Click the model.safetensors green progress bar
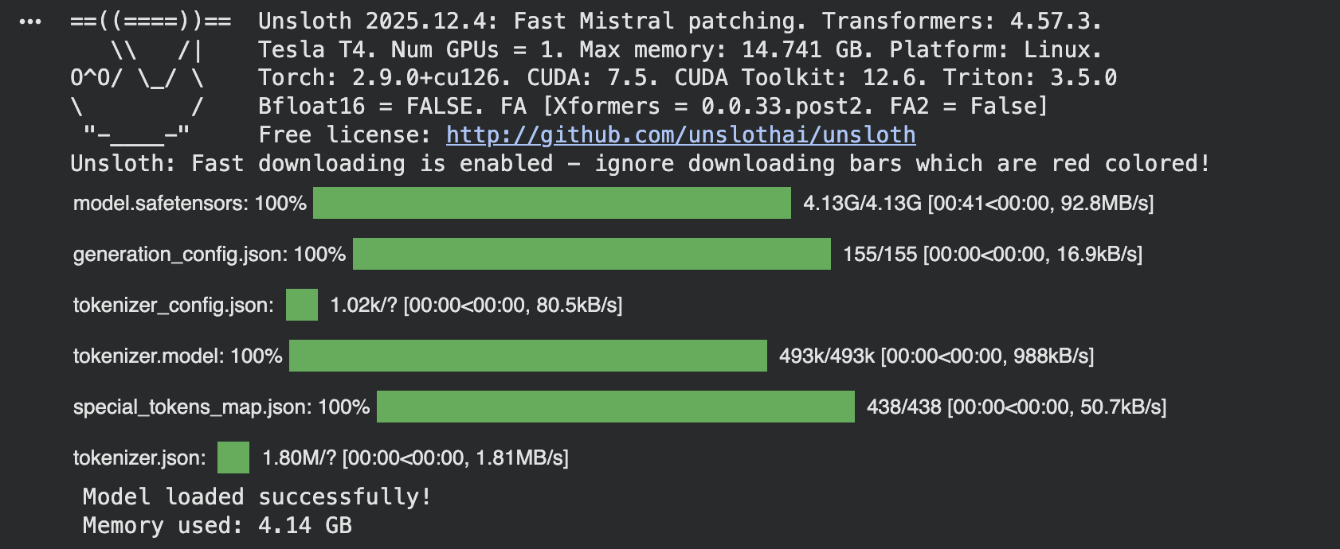 [x=551, y=203]
